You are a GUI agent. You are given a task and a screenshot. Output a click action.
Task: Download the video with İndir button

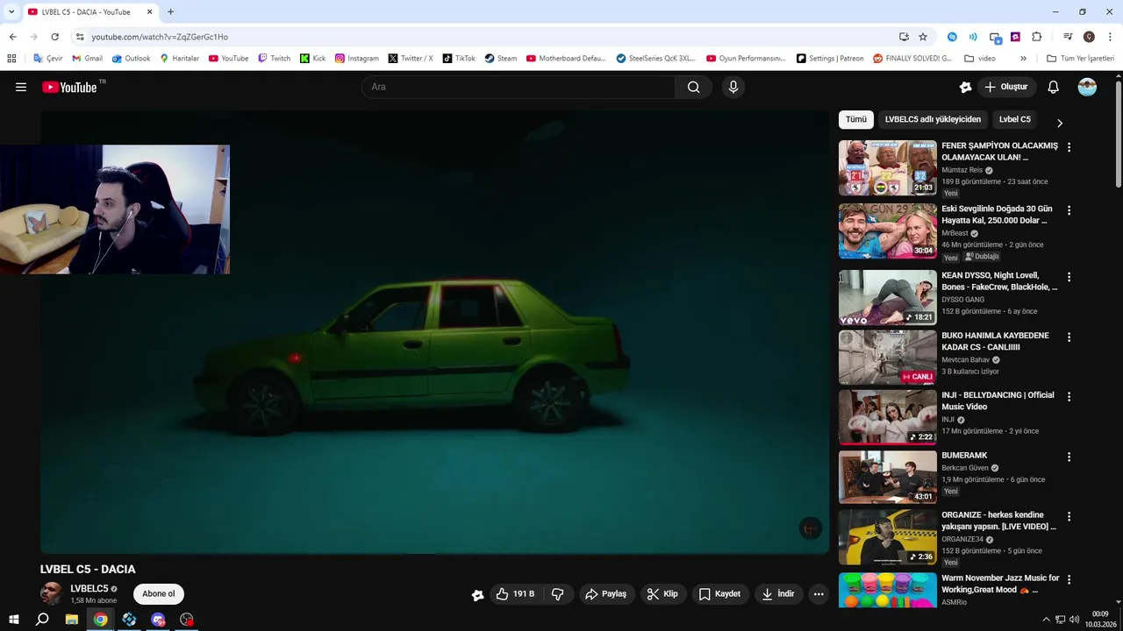[x=777, y=594]
